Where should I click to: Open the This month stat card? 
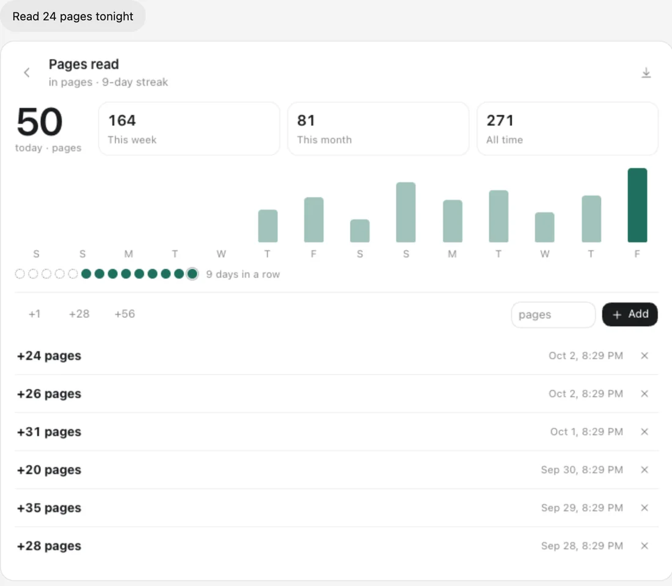(x=378, y=128)
